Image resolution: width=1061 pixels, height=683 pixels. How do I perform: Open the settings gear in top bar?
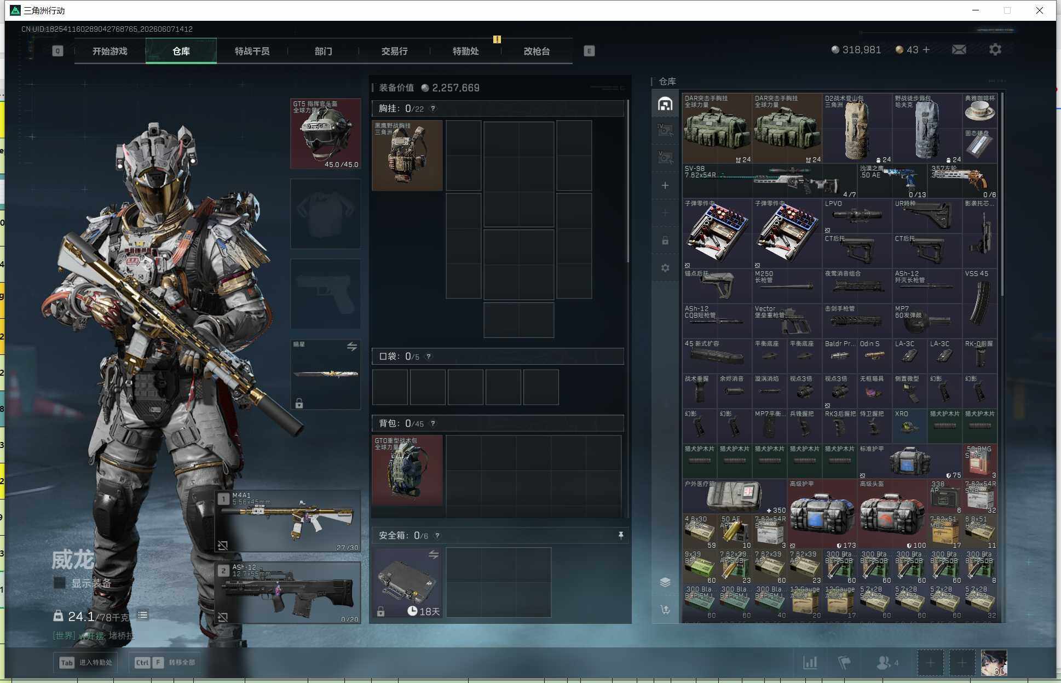point(995,50)
